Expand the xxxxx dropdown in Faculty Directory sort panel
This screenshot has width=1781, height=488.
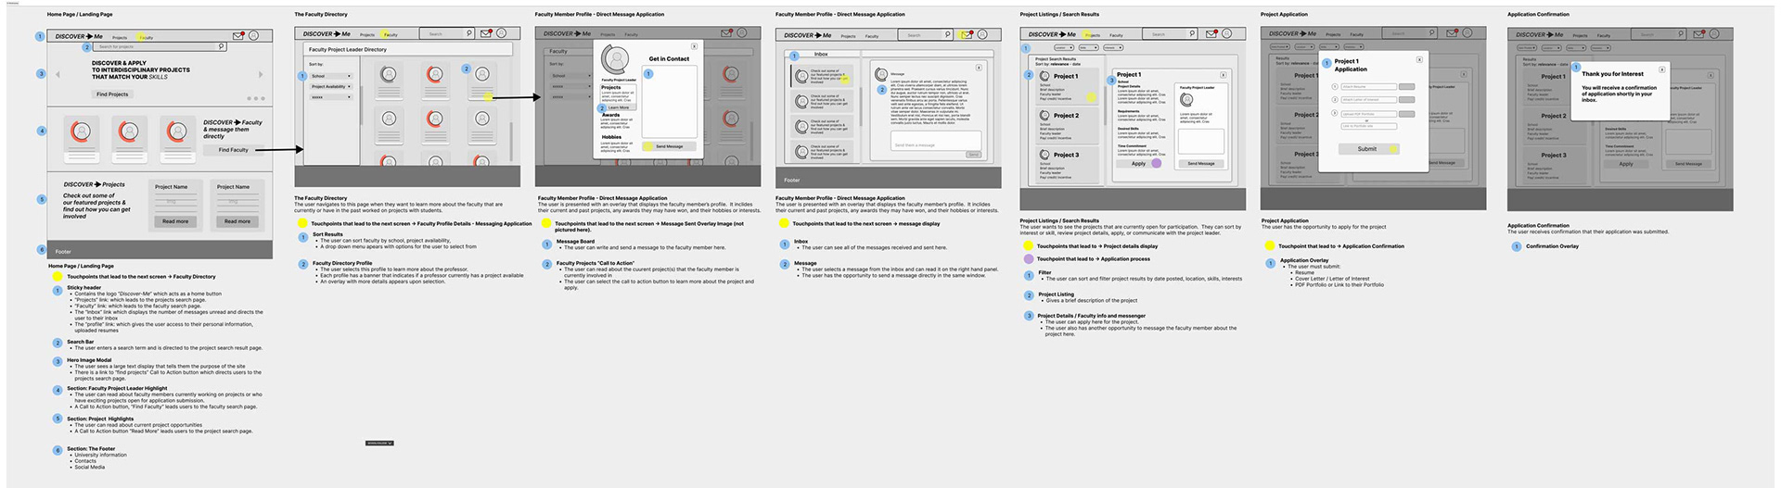[x=331, y=97]
